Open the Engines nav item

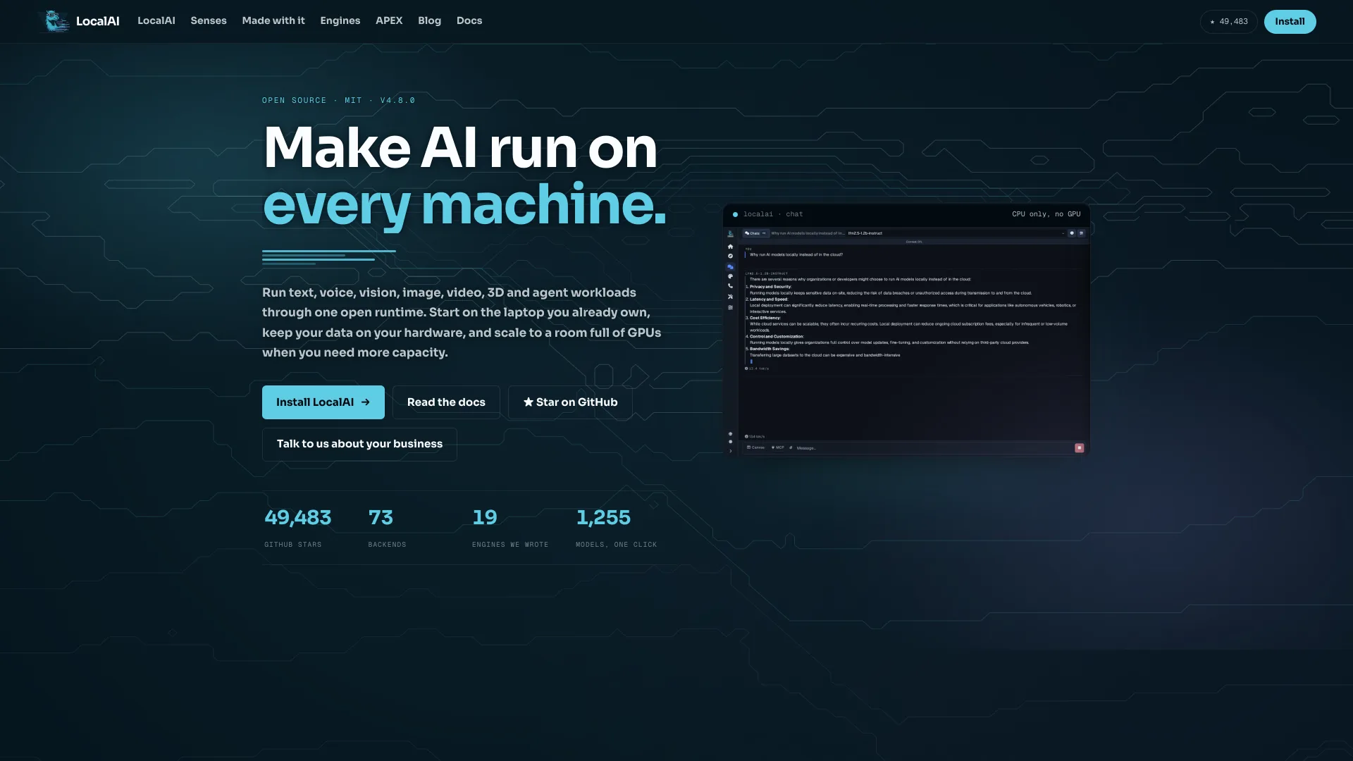tap(340, 21)
